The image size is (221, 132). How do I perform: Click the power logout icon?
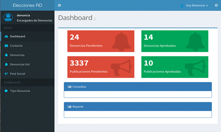point(216,5)
